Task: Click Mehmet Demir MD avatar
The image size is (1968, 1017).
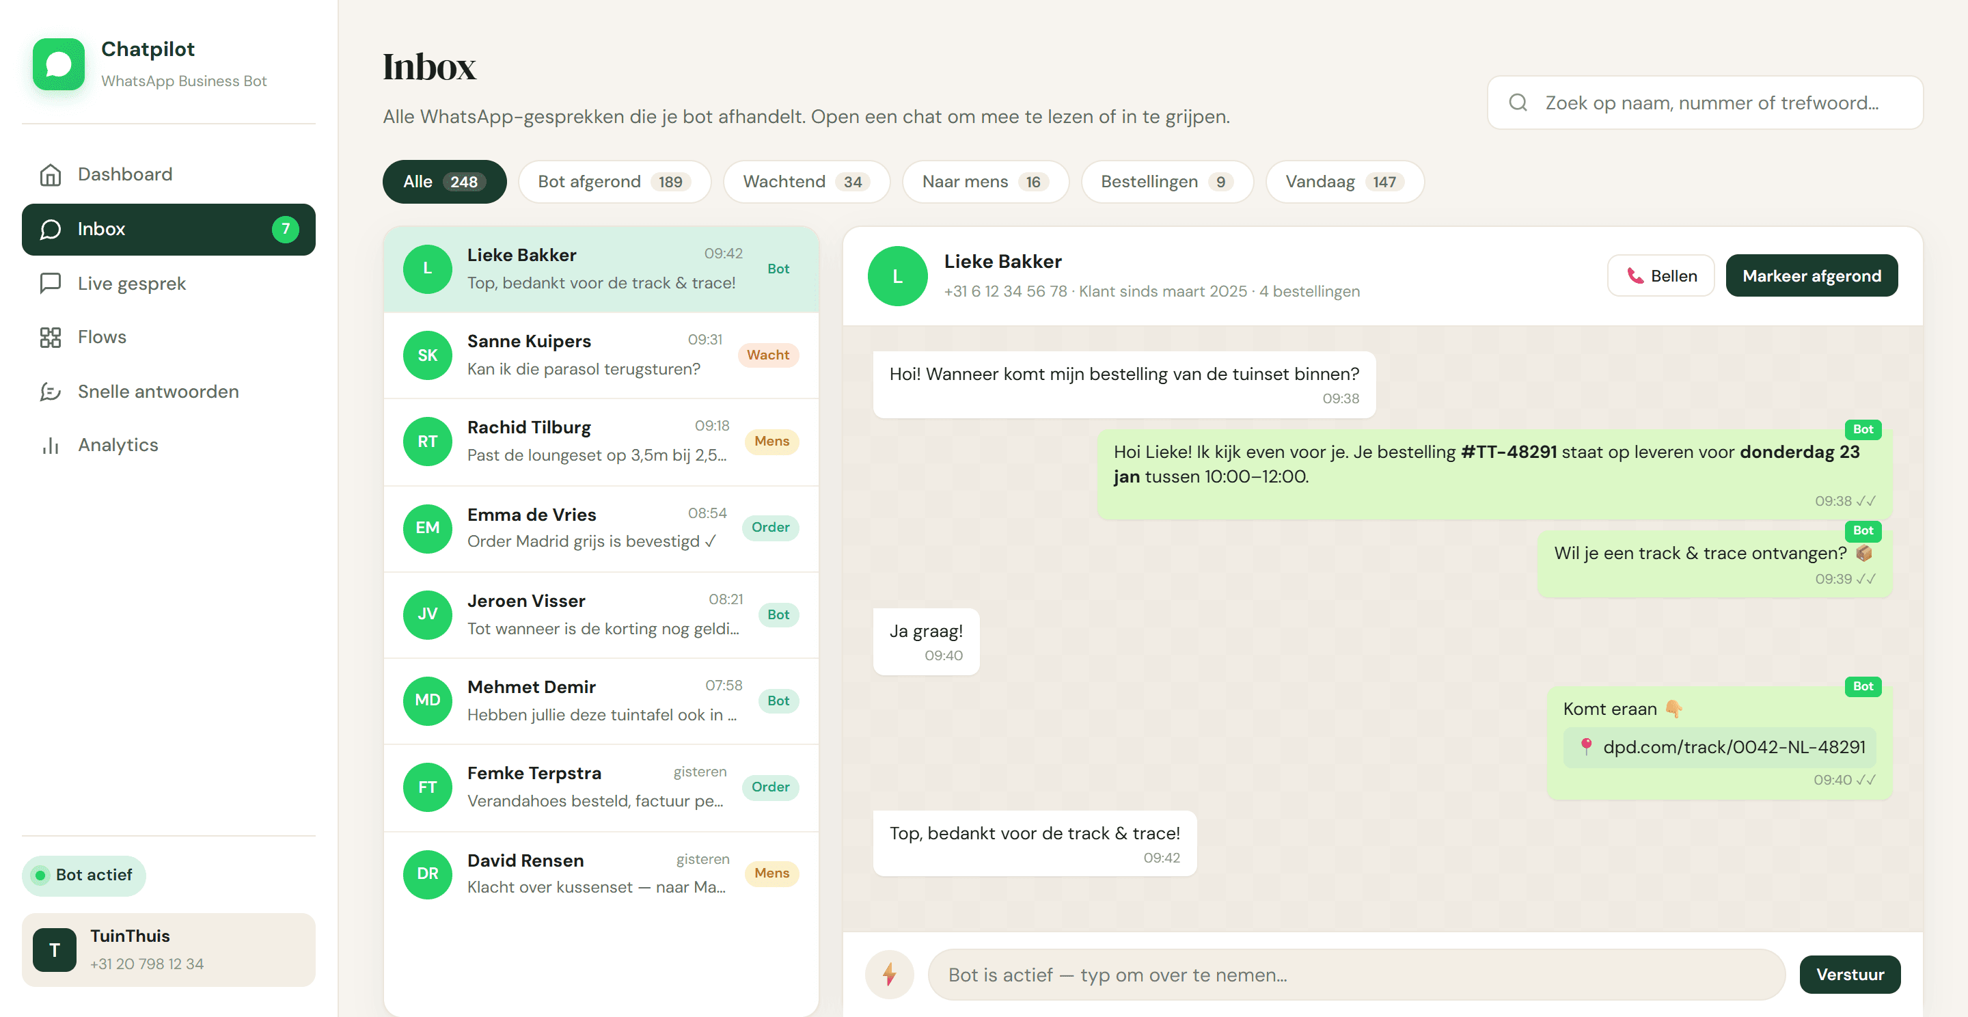Action: (428, 701)
